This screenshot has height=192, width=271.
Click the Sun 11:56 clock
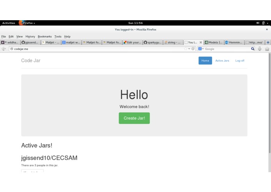tap(136, 23)
